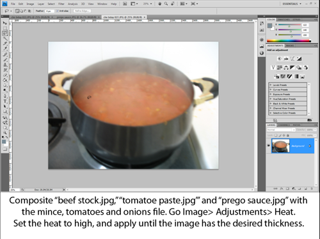Select the Clone Stamp tool

[4, 65]
